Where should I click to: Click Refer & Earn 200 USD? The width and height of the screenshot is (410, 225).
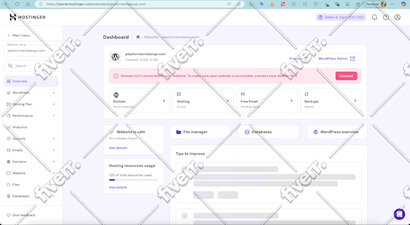coord(341,17)
